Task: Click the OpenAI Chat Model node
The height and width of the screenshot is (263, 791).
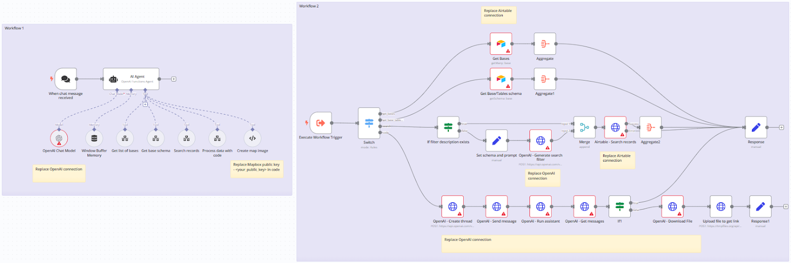Action: (x=59, y=138)
